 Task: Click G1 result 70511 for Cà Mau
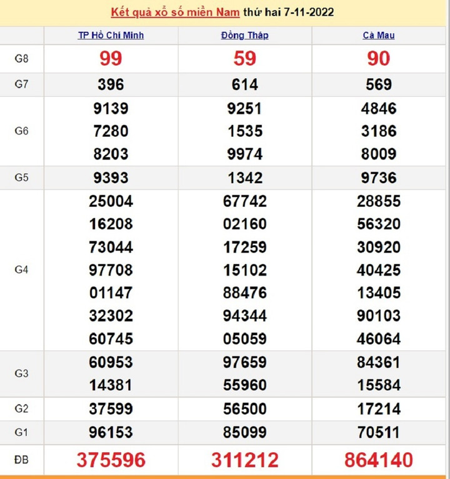click(x=379, y=432)
